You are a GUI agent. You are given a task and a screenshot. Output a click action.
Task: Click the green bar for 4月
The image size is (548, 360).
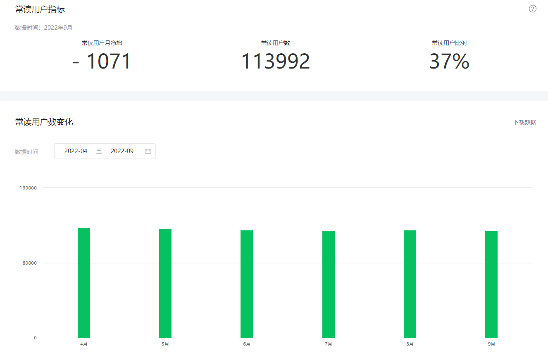pyautogui.click(x=84, y=283)
